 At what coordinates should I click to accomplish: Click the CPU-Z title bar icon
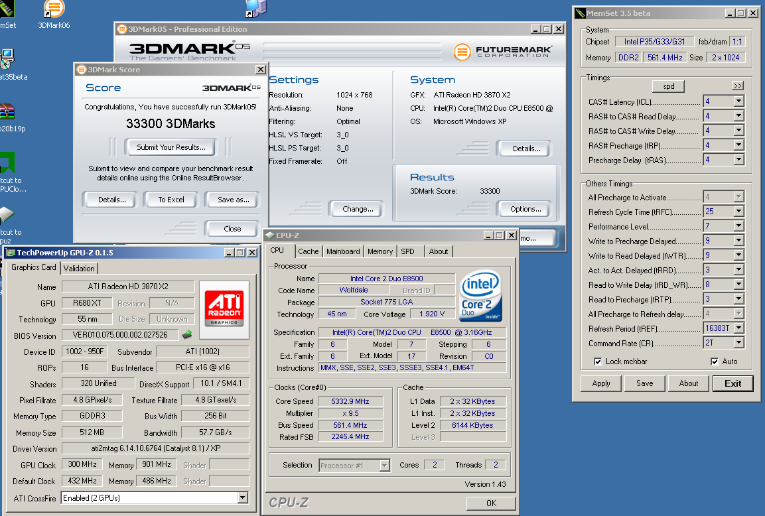coord(270,235)
